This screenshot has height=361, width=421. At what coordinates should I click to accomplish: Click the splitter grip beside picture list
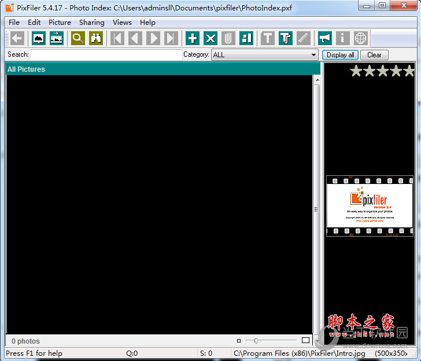(316, 209)
